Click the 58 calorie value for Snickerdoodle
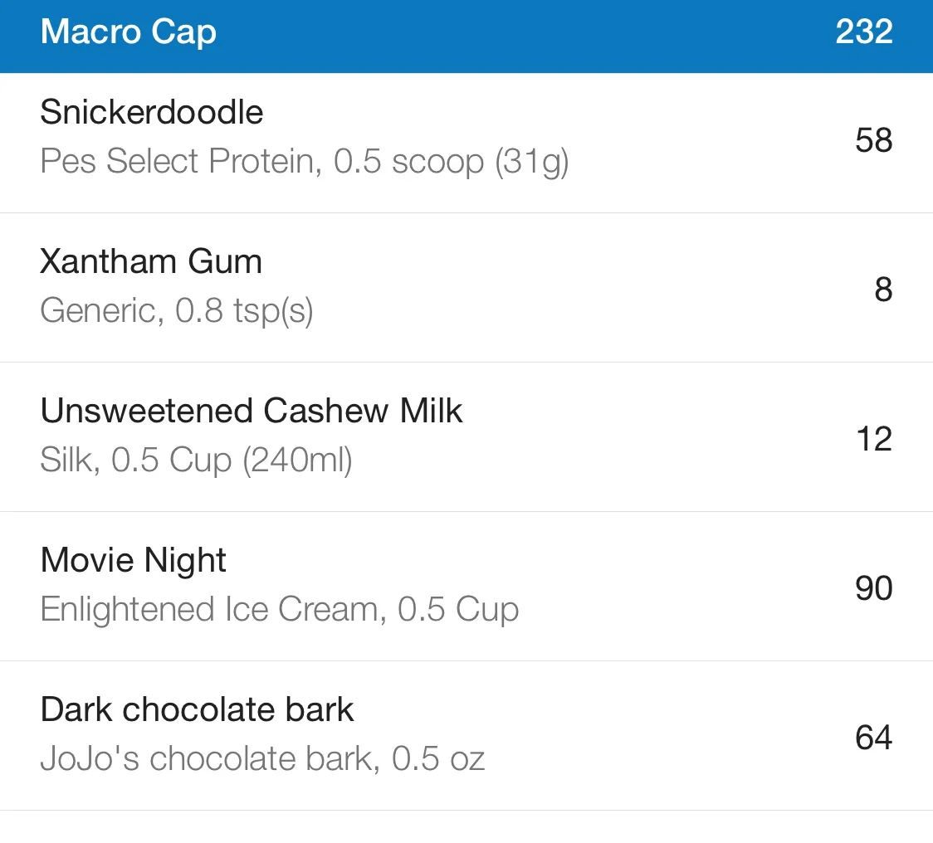The image size is (933, 843). click(874, 140)
